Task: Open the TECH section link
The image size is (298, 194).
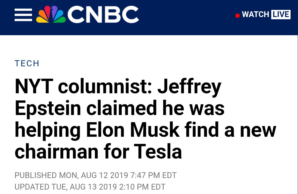Action: click(27, 64)
